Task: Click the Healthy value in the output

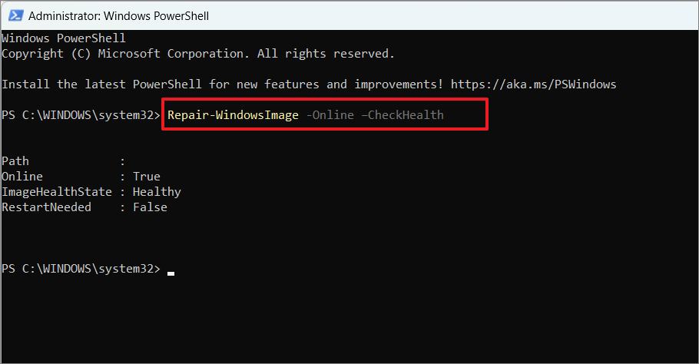Action: tap(157, 192)
